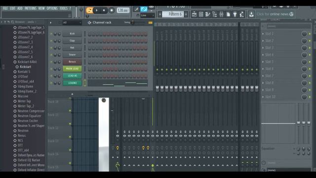Open the TOOLS menu
This screenshot has height=178, width=316.
pyautogui.click(x=63, y=8)
